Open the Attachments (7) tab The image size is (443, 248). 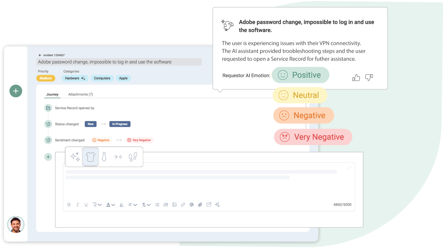coord(80,94)
